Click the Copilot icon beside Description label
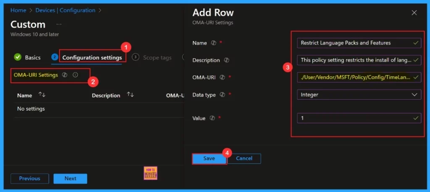The height and width of the screenshot is (192, 430). pos(226,60)
